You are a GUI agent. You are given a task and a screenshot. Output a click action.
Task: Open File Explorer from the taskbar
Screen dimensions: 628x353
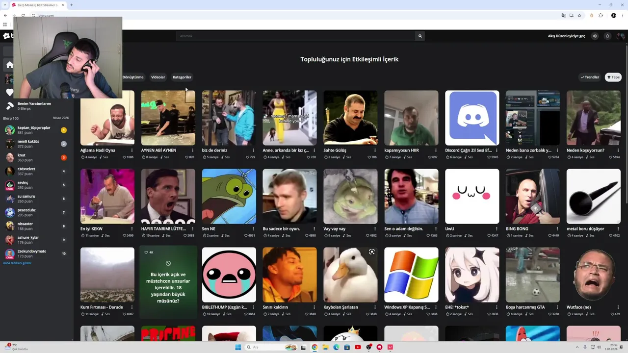click(325, 347)
